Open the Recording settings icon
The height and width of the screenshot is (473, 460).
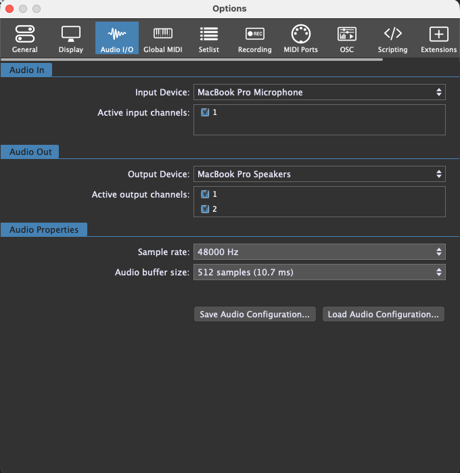pyautogui.click(x=254, y=38)
